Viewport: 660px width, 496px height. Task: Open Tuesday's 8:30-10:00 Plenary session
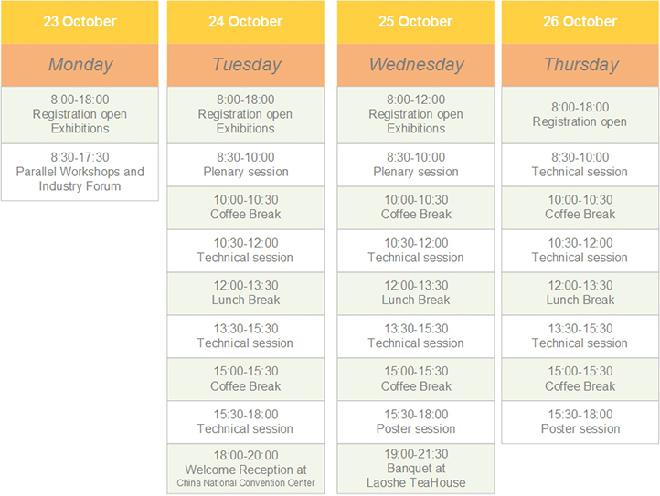coord(245,164)
